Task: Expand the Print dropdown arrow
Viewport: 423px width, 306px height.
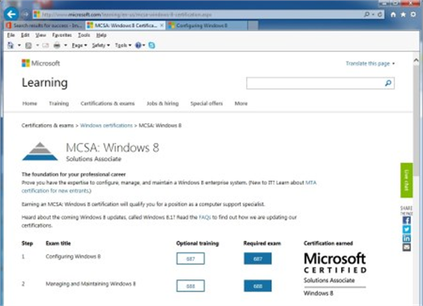Action: pos(66,45)
